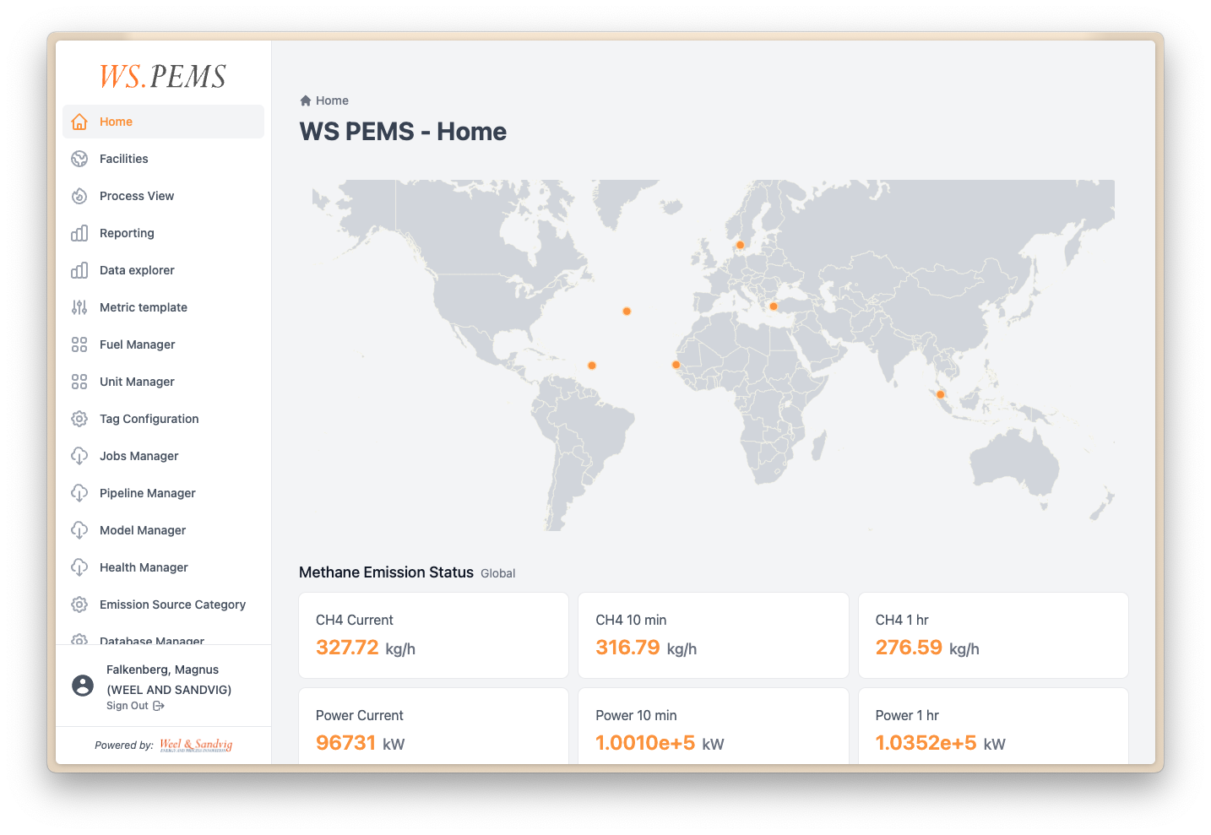
Task: Click the Tag Configuration gear icon
Action: click(79, 419)
